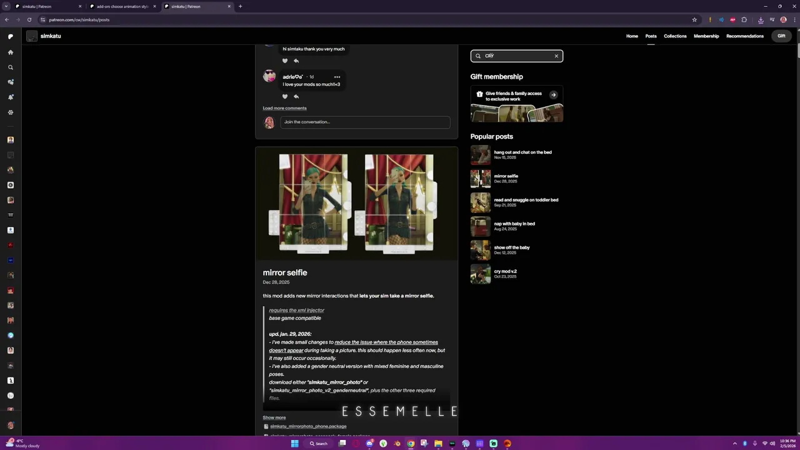
Task: Open the weather widget in the taskbar
Action: pos(22,443)
